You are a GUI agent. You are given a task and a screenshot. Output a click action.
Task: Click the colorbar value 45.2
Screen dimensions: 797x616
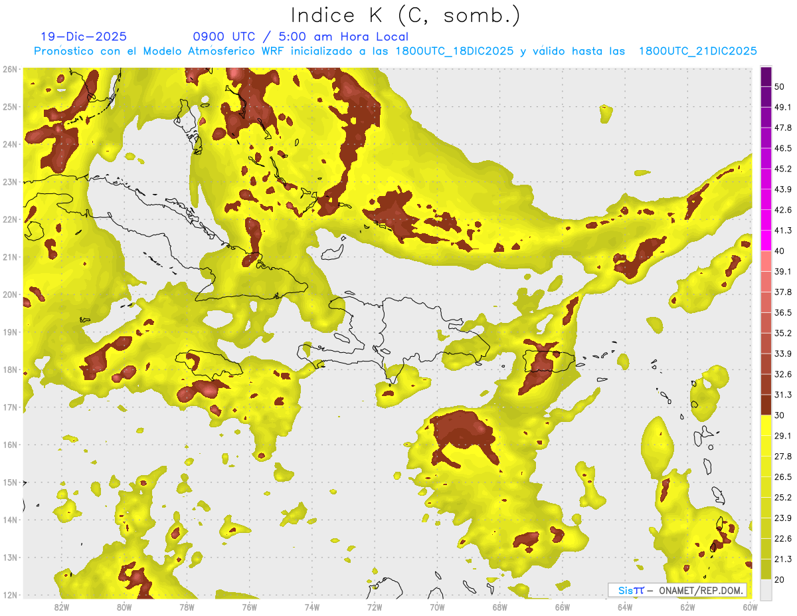tap(782, 169)
